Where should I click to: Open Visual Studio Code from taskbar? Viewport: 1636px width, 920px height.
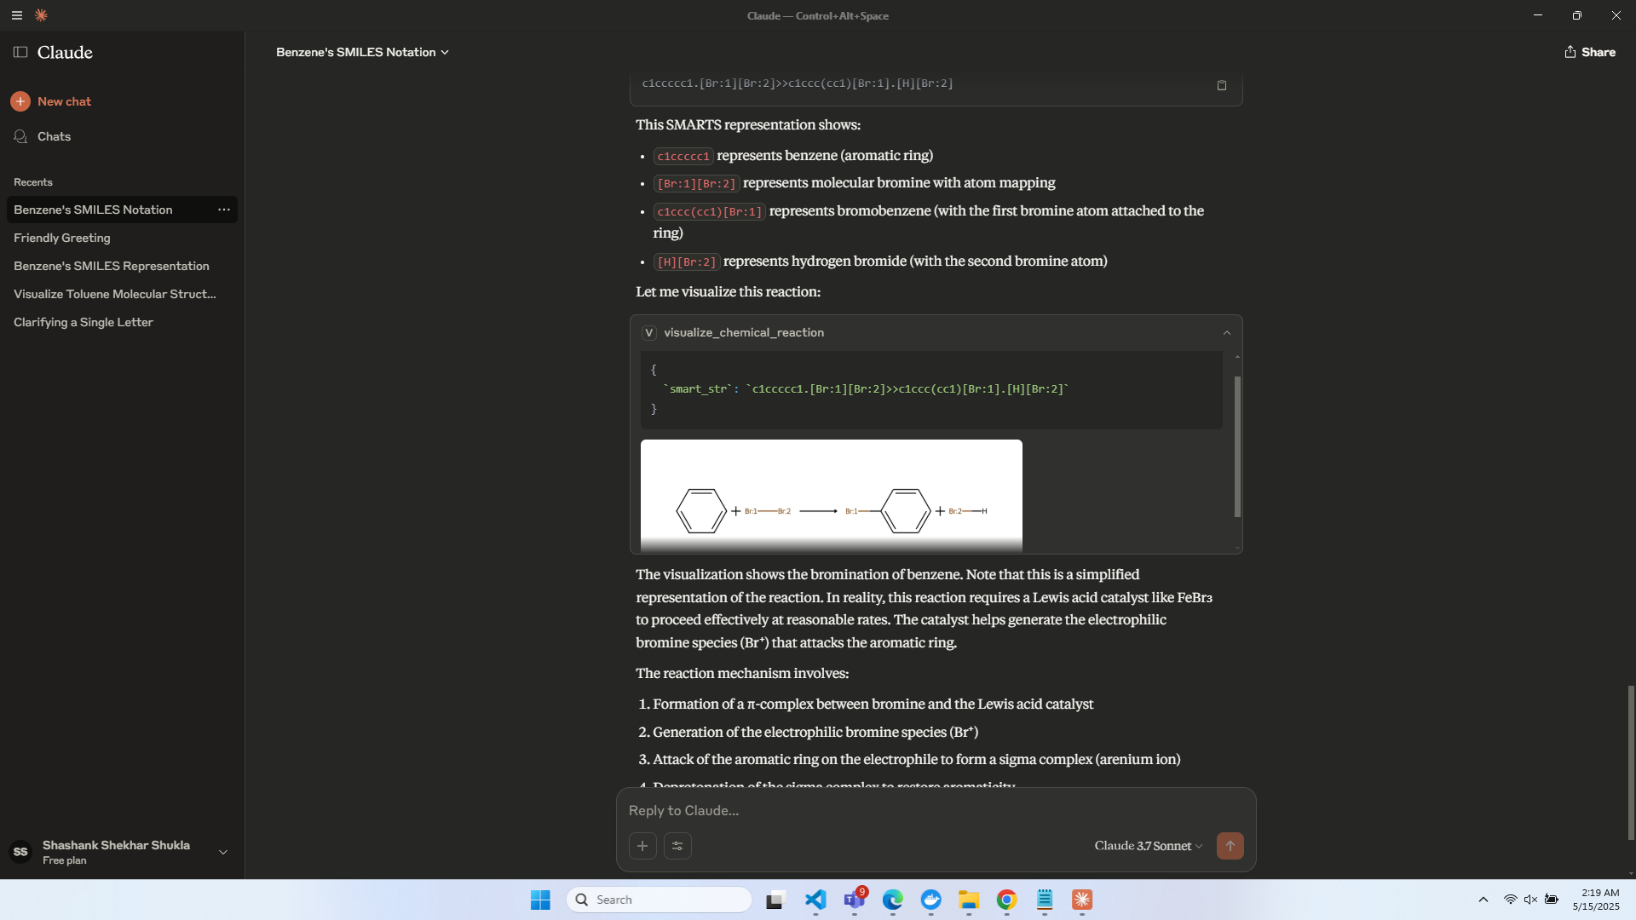point(815,900)
